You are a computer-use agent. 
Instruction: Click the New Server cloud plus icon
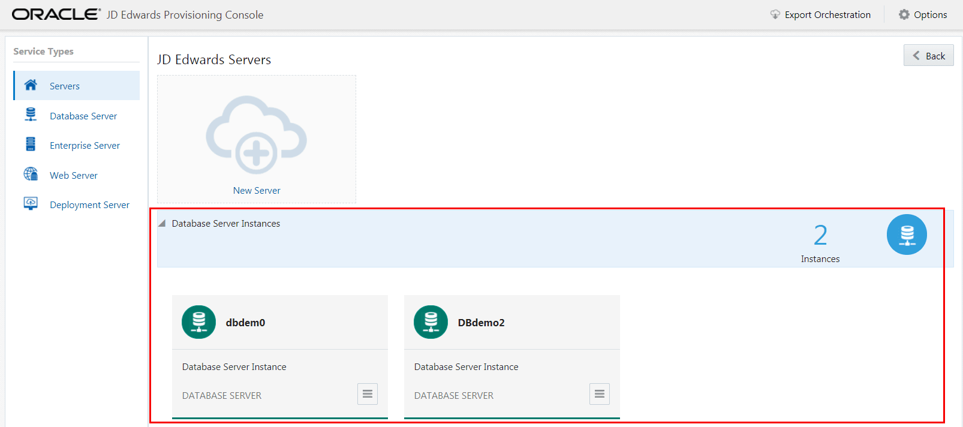tap(257, 135)
